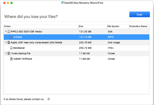Minimize the window with the yellow button
This screenshot has width=154, height=105.
click(8, 3)
